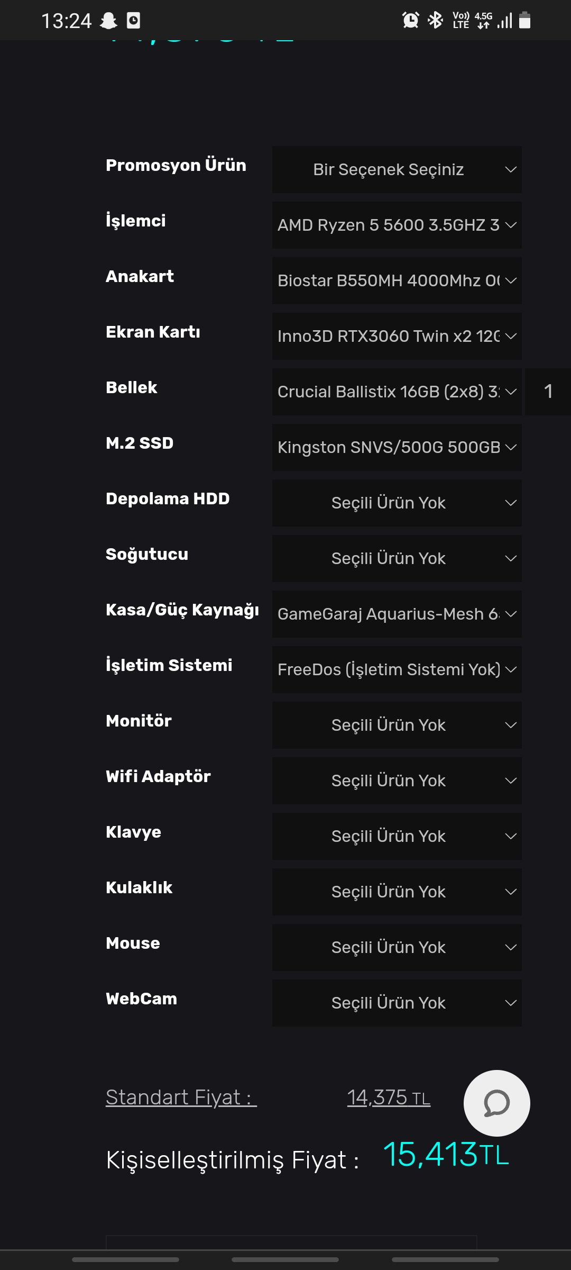Screen dimensions: 571x1270
Task: Expand the Kasa/Güç Kaynağı GameGaraj dropdown
Action: [x=397, y=614]
